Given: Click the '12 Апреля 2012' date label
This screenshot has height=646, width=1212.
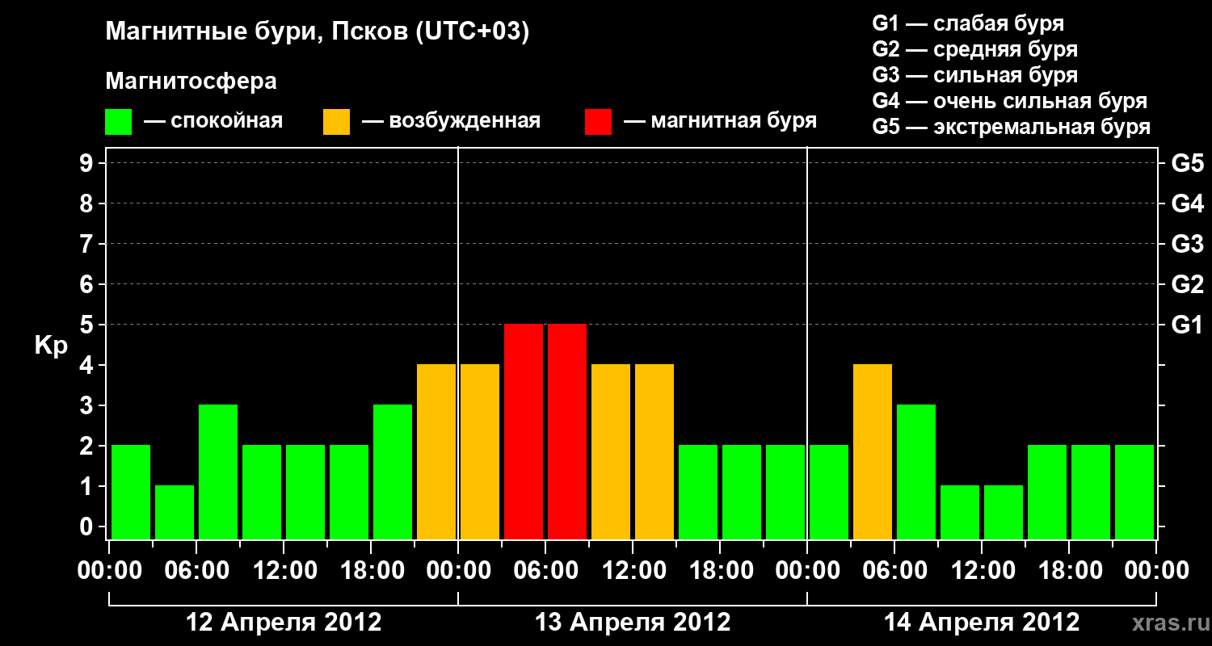Looking at the screenshot, I should (284, 623).
